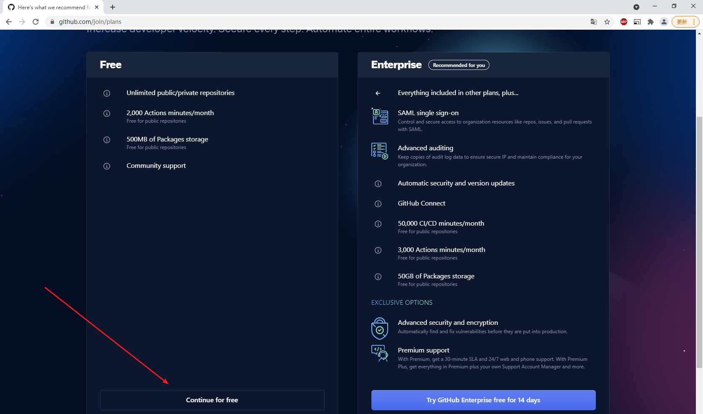This screenshot has width=703, height=414.
Task: Click the Advanced auditing checklist icon
Action: 380,151
